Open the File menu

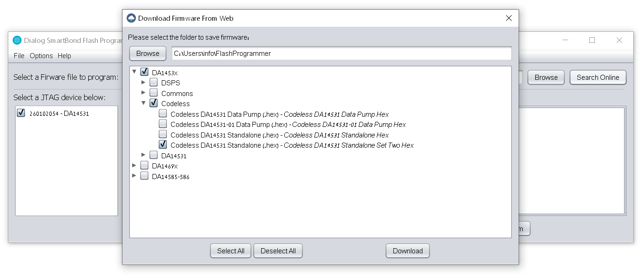click(x=19, y=56)
